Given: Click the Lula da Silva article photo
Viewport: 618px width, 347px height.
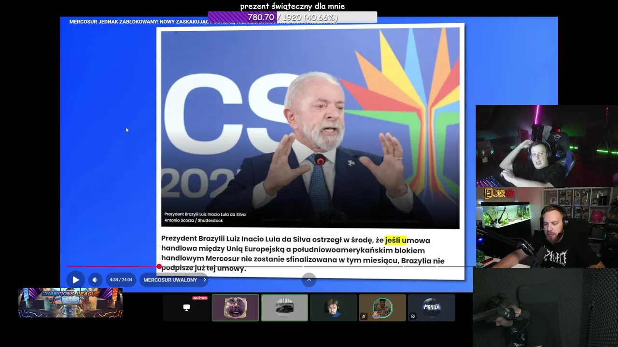Looking at the screenshot, I should coord(310,128).
